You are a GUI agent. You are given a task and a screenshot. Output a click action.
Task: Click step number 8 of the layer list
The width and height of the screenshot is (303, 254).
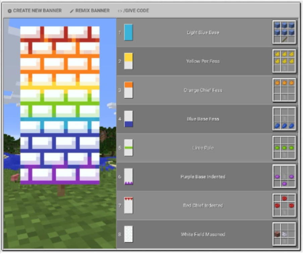click(120, 234)
